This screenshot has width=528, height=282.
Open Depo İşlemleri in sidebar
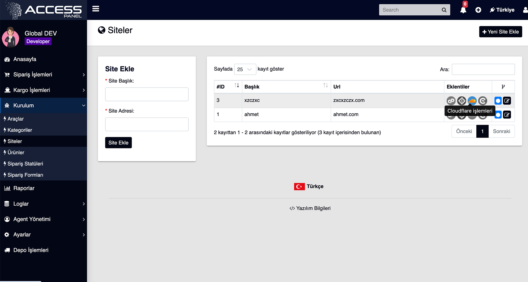pyautogui.click(x=43, y=250)
